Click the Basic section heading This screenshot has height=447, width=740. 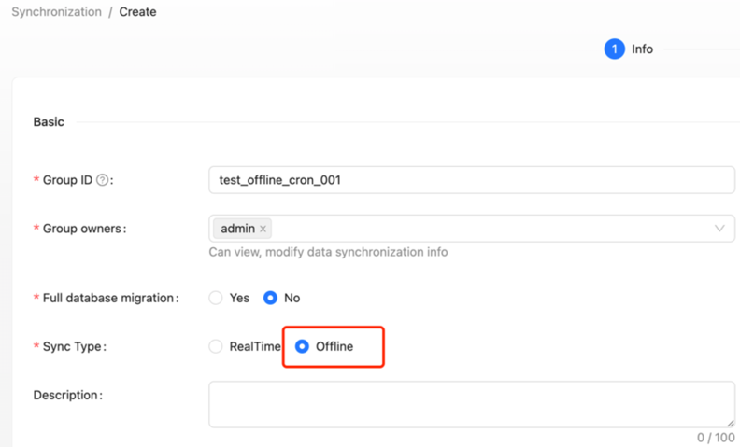coord(49,122)
